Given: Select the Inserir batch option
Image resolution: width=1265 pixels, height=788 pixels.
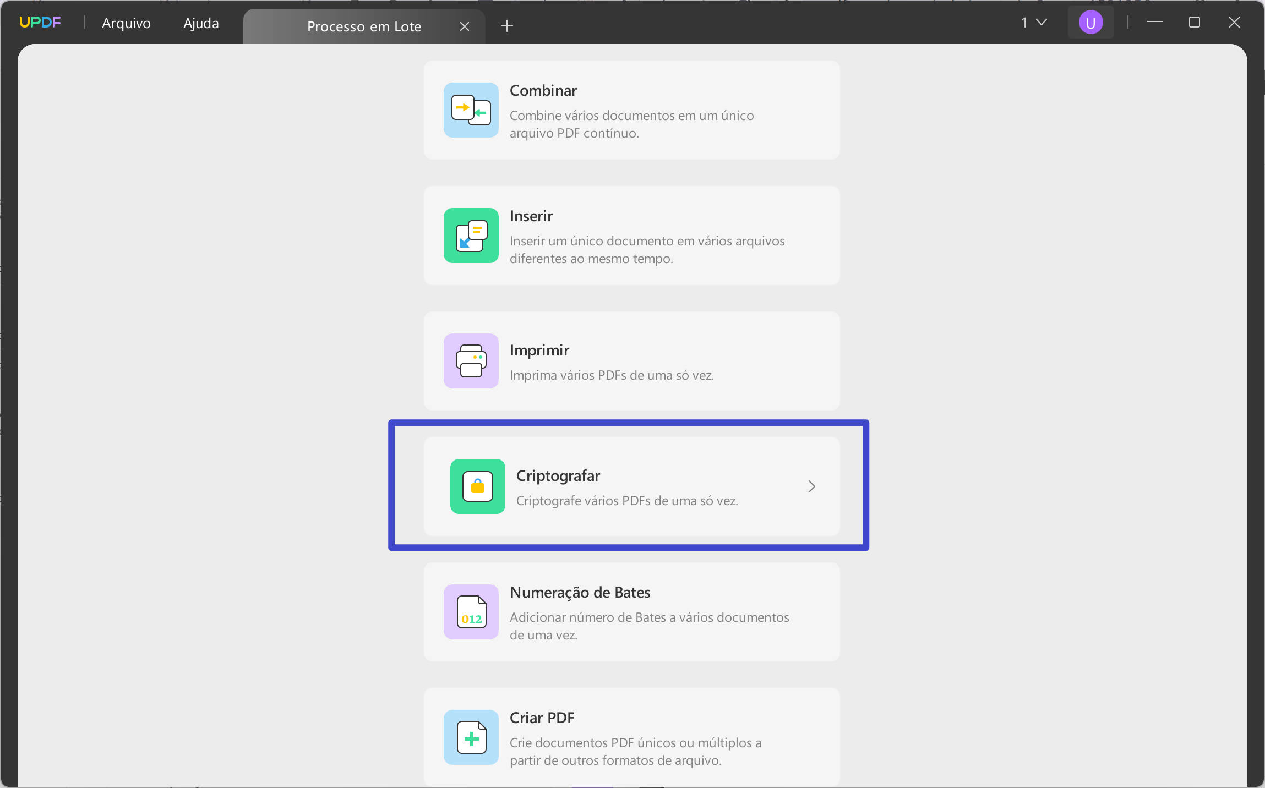Looking at the screenshot, I should (631, 236).
